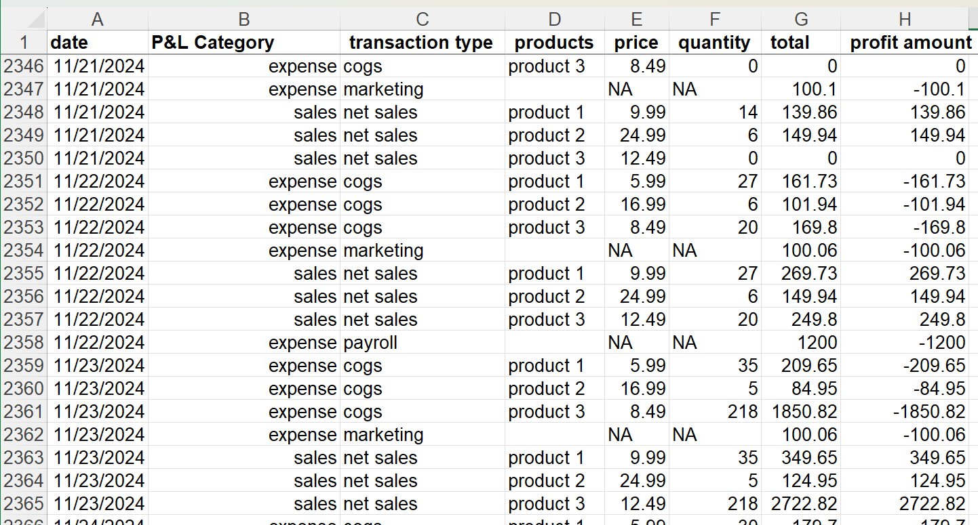Select the 2722.82 profit cell in row 2365
This screenshot has width=978, height=525.
point(904,503)
